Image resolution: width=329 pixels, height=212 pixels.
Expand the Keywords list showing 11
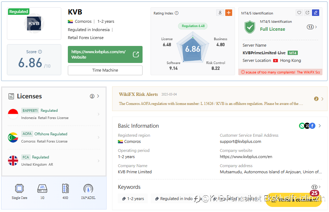pos(316,187)
